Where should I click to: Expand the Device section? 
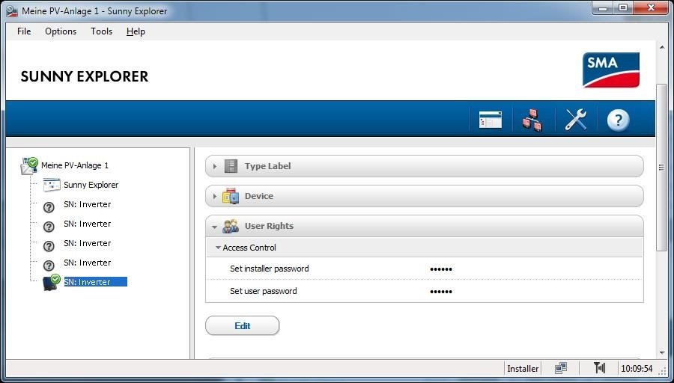tap(215, 196)
